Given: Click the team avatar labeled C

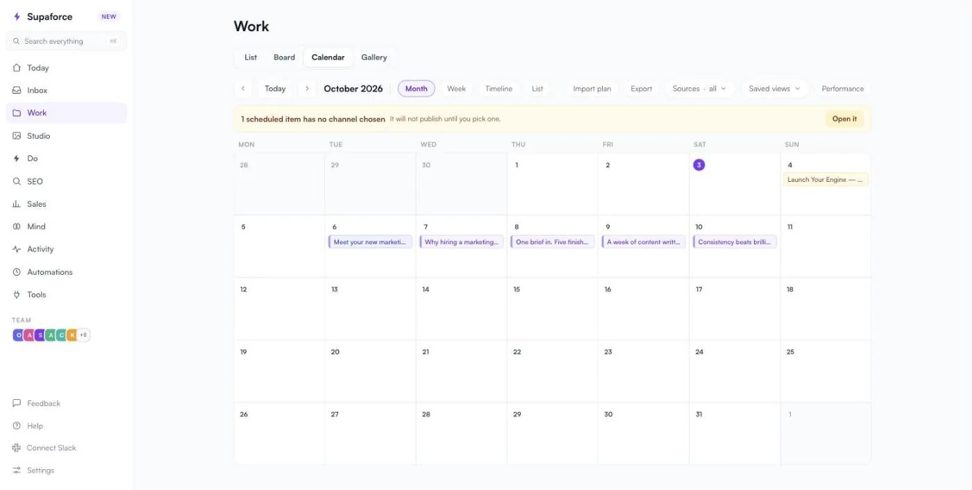Looking at the screenshot, I should click(61, 335).
